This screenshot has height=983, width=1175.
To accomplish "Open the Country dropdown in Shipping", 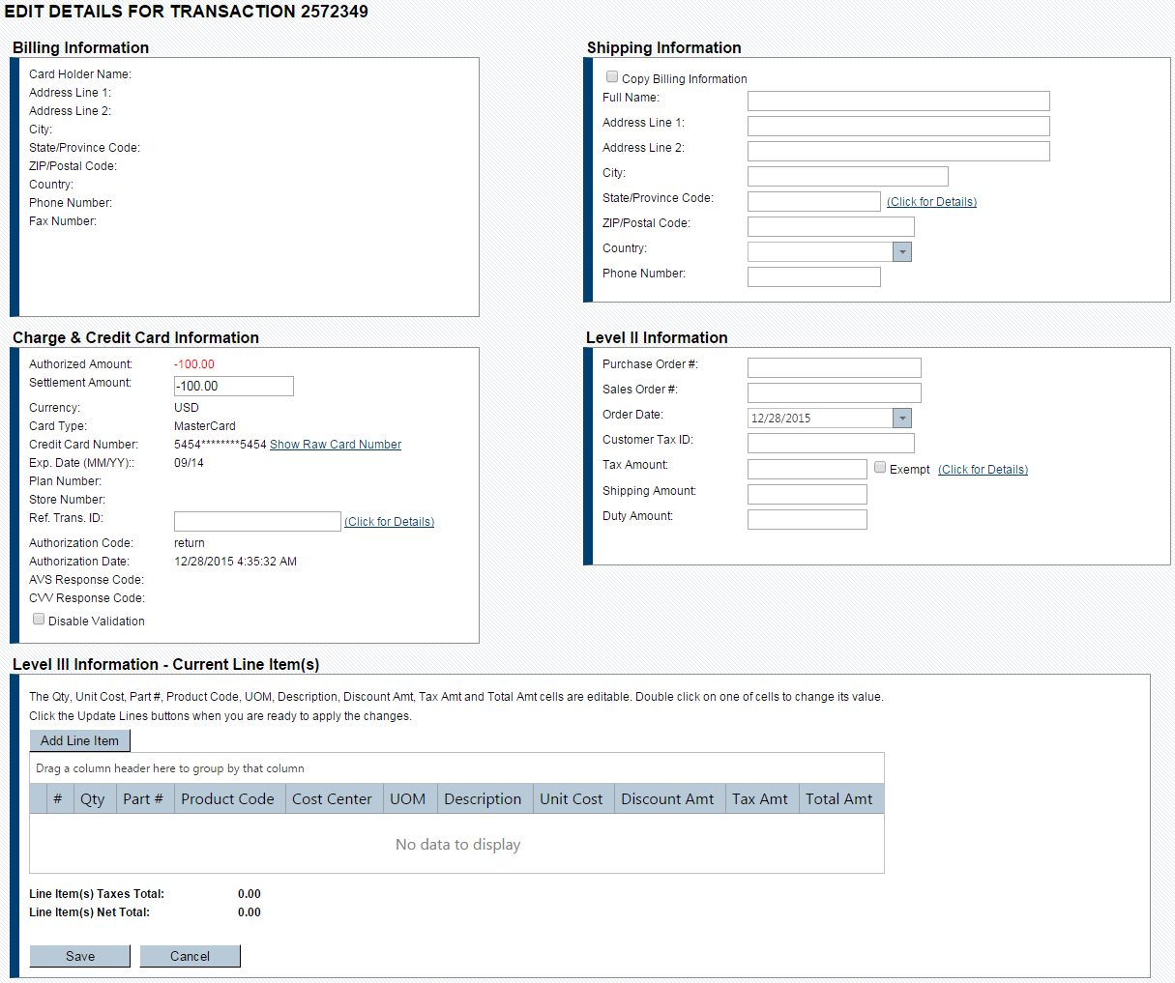I will pos(901,252).
